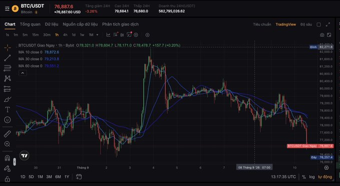Switch to Độ sâu depth view
The image size is (340, 186).
[306, 25]
